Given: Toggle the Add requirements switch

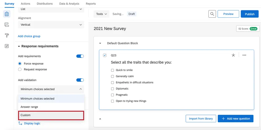Looking at the screenshot, I should [80, 56].
